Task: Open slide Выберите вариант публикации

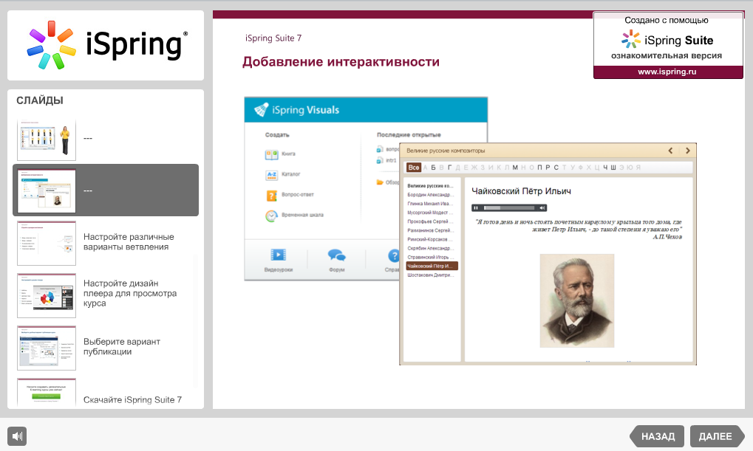Action: pos(106,348)
